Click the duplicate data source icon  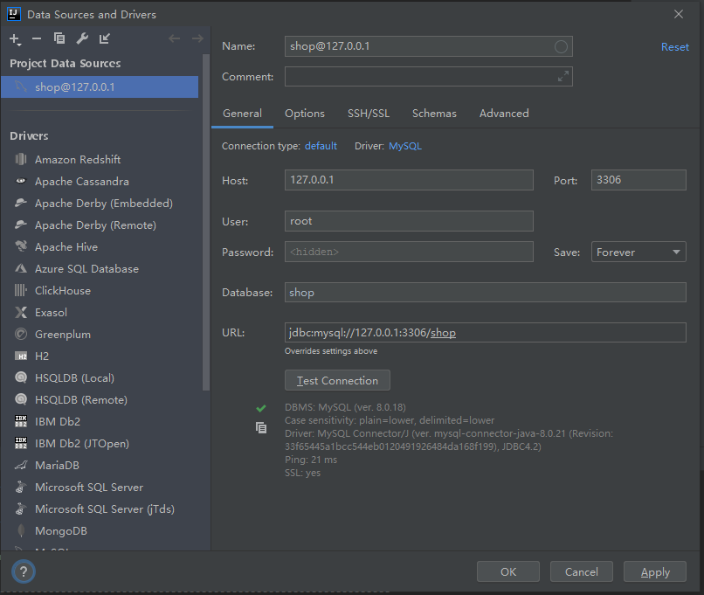tap(59, 38)
